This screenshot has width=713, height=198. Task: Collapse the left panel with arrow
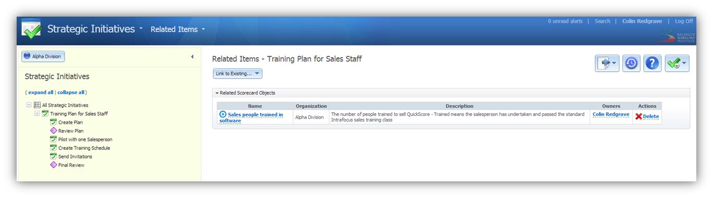tap(192, 57)
